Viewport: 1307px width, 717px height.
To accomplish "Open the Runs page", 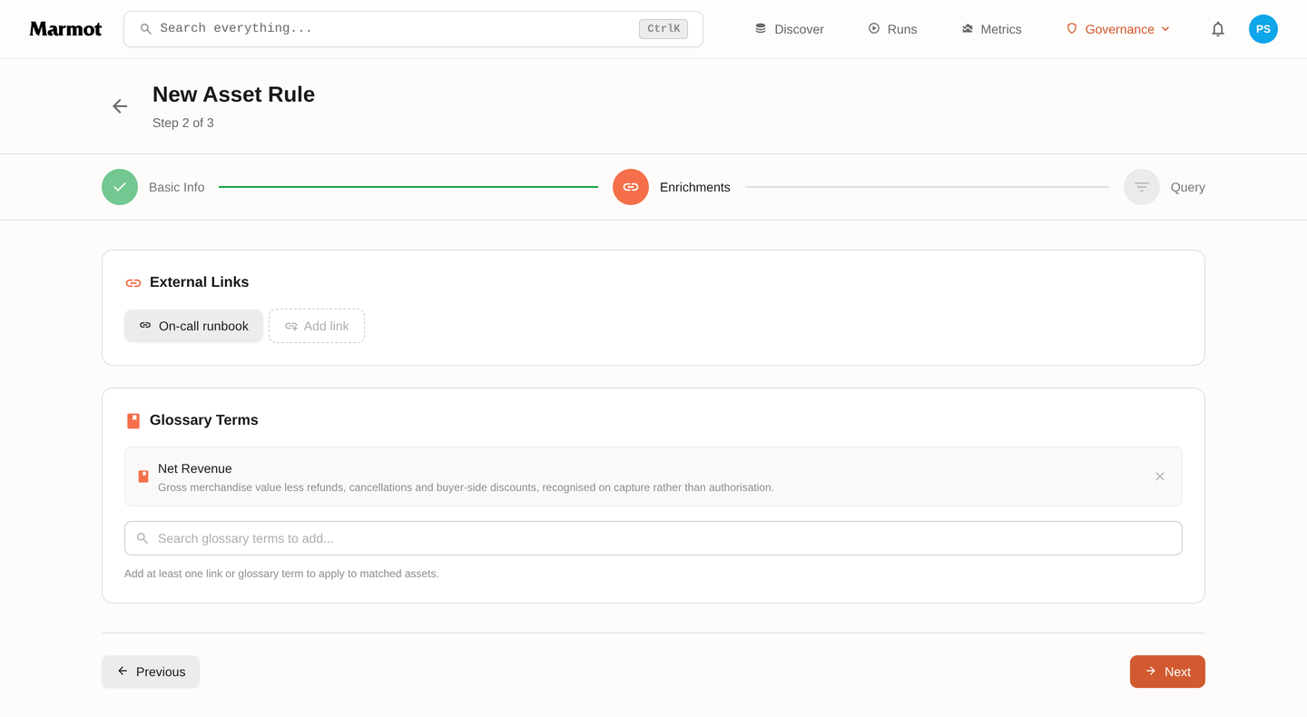I will (892, 29).
